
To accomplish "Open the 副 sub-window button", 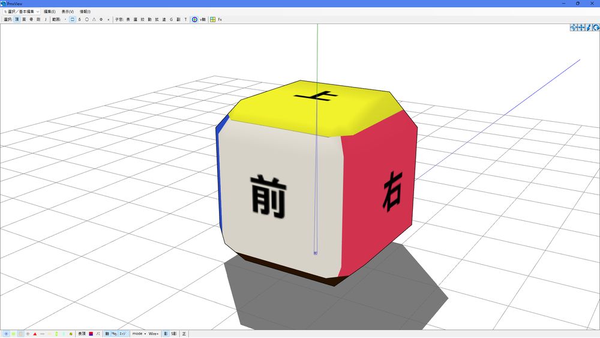I will point(178,19).
